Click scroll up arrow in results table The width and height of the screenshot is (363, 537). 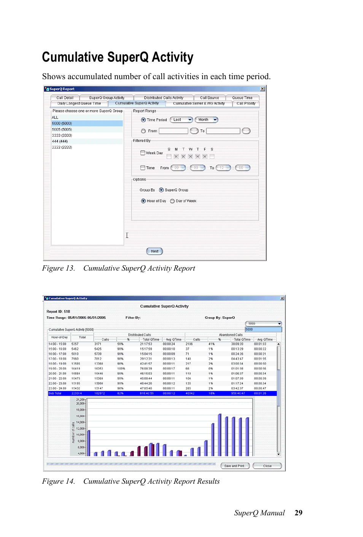279,344
